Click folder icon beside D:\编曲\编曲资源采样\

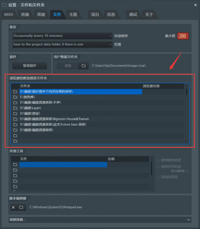15,130
